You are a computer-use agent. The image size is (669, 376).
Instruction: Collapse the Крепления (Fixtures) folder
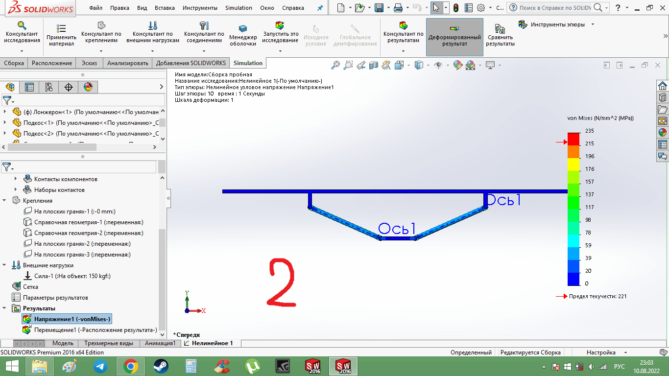coord(5,201)
